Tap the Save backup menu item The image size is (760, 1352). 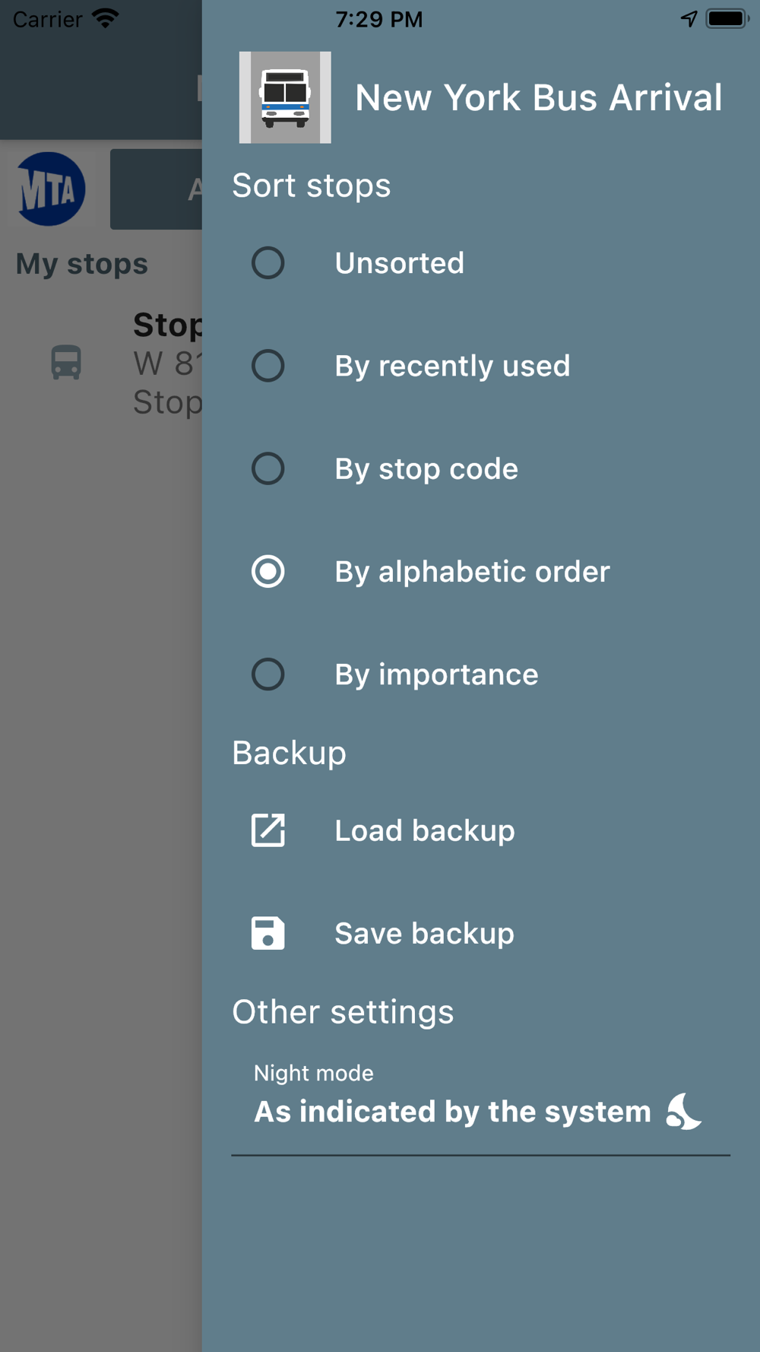[424, 933]
